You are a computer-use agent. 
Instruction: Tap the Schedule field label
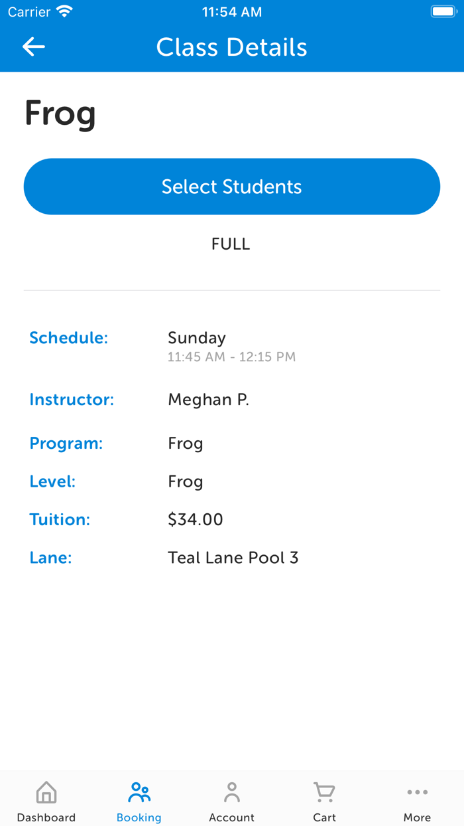(x=68, y=338)
